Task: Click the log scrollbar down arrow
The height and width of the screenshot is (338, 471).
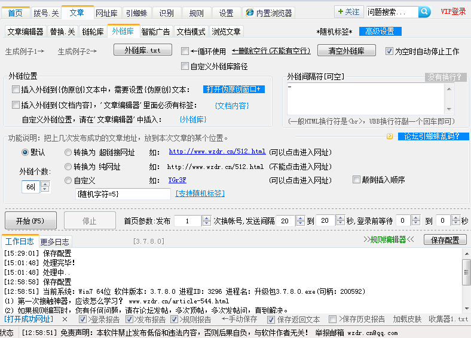Action: (x=466, y=309)
